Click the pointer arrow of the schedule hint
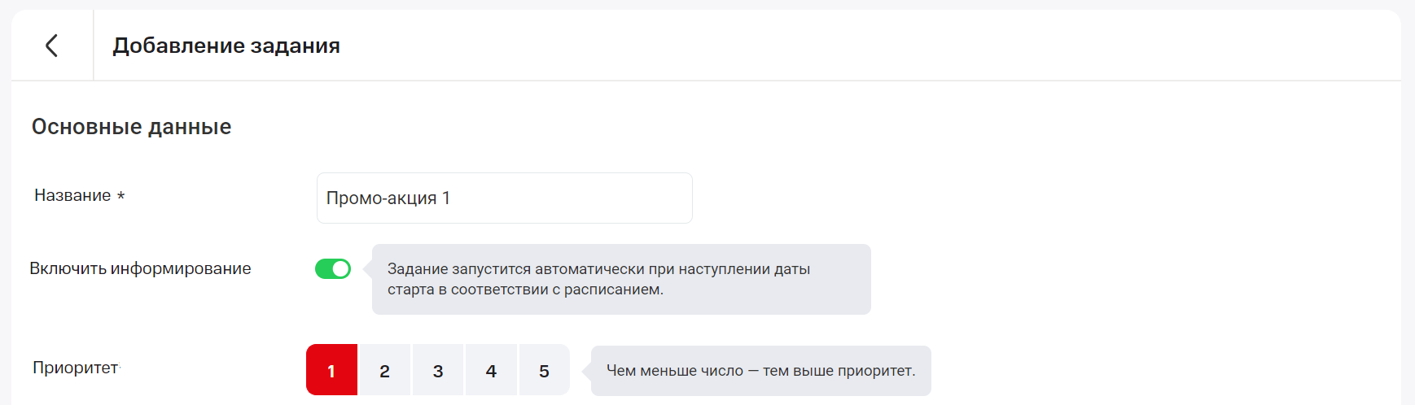The width and height of the screenshot is (1415, 405). click(367, 269)
